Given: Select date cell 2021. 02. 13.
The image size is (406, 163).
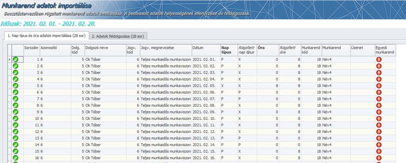Looking at the screenshot, I should point(206,138).
